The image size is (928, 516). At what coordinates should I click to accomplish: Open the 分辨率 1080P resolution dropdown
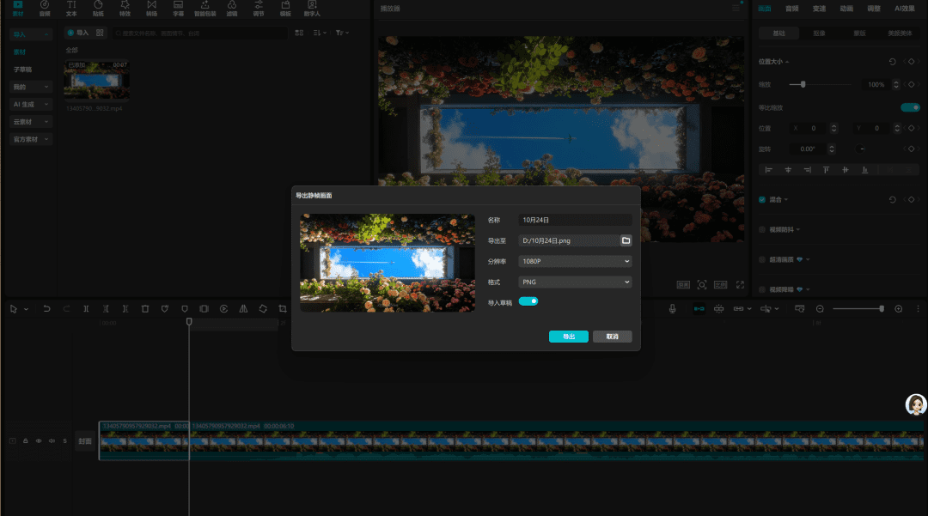576,261
